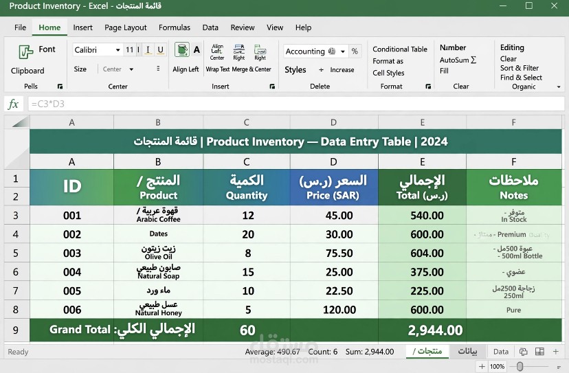This screenshot has width=569, height=373.
Task: Click the green paint bucket fill icon
Action: [x=182, y=49]
